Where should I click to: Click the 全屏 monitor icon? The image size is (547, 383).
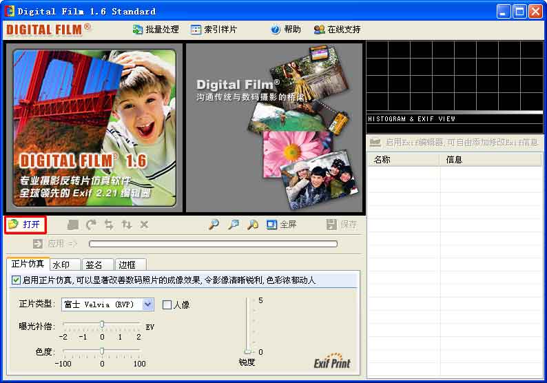(x=271, y=225)
